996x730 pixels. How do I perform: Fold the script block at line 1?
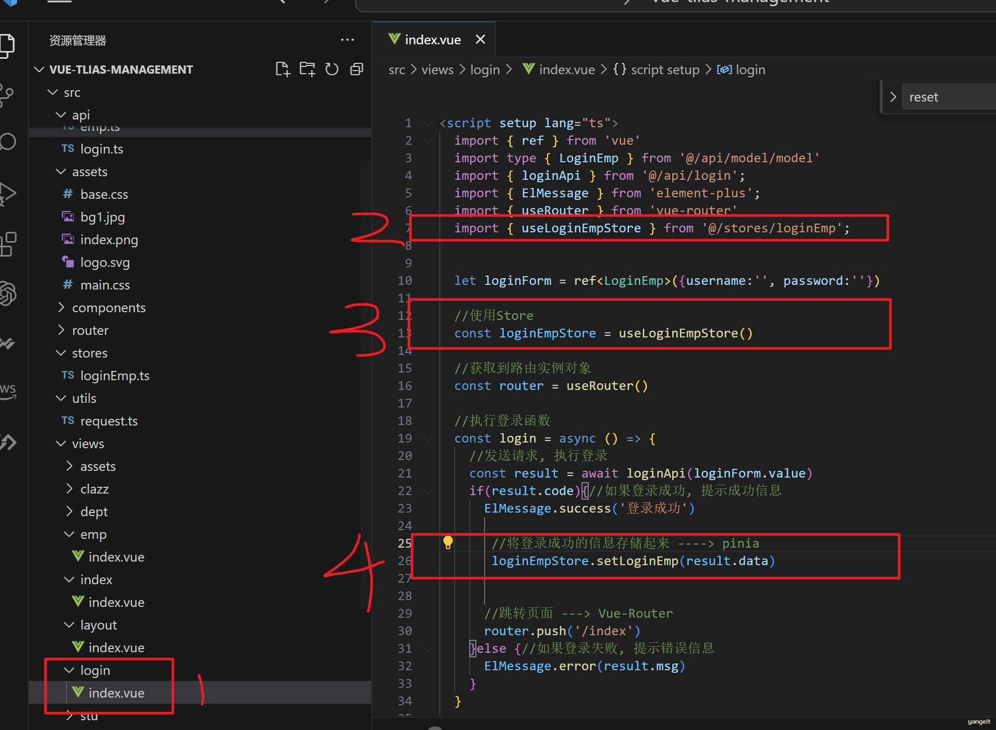pyautogui.click(x=427, y=123)
